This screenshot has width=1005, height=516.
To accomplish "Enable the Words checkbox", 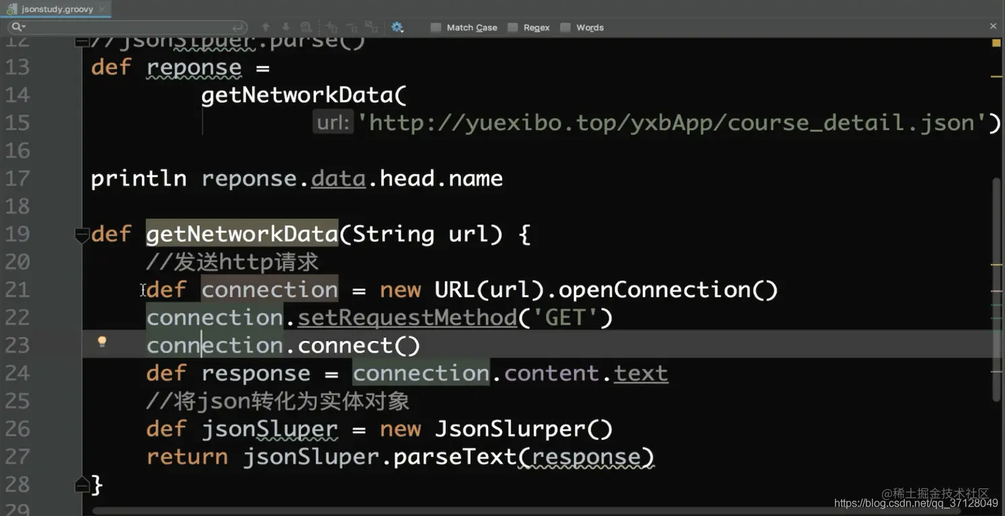I will (565, 28).
